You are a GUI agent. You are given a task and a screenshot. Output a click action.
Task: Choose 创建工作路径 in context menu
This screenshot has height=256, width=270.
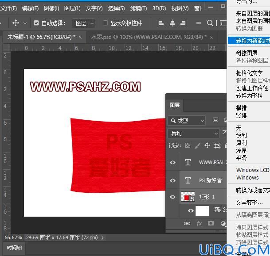[252, 88]
